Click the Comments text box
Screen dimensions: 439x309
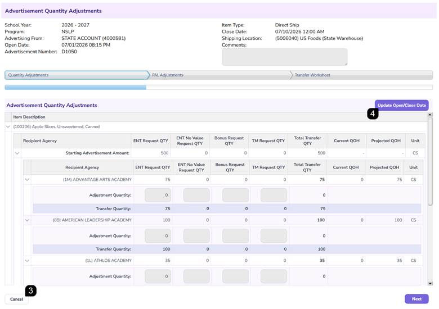coord(284,57)
